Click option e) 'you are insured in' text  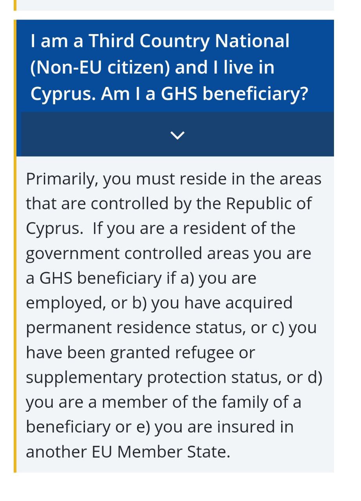(224, 427)
